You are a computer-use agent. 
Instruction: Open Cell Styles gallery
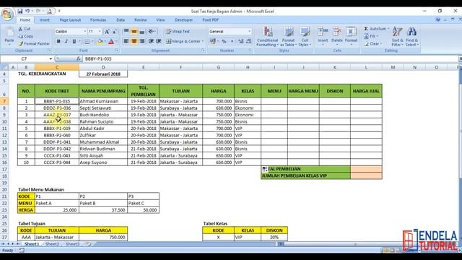click(x=305, y=37)
